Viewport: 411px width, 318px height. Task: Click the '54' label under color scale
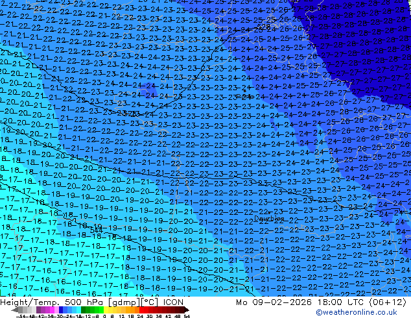click(187, 317)
